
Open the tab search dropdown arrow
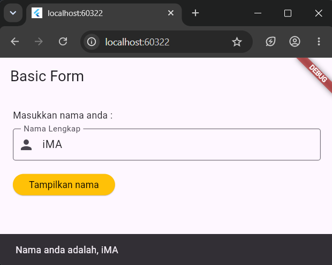coord(13,13)
